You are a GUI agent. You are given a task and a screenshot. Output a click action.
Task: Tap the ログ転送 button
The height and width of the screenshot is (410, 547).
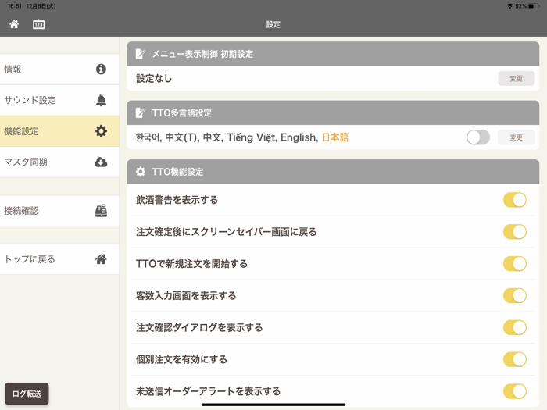[x=27, y=394]
